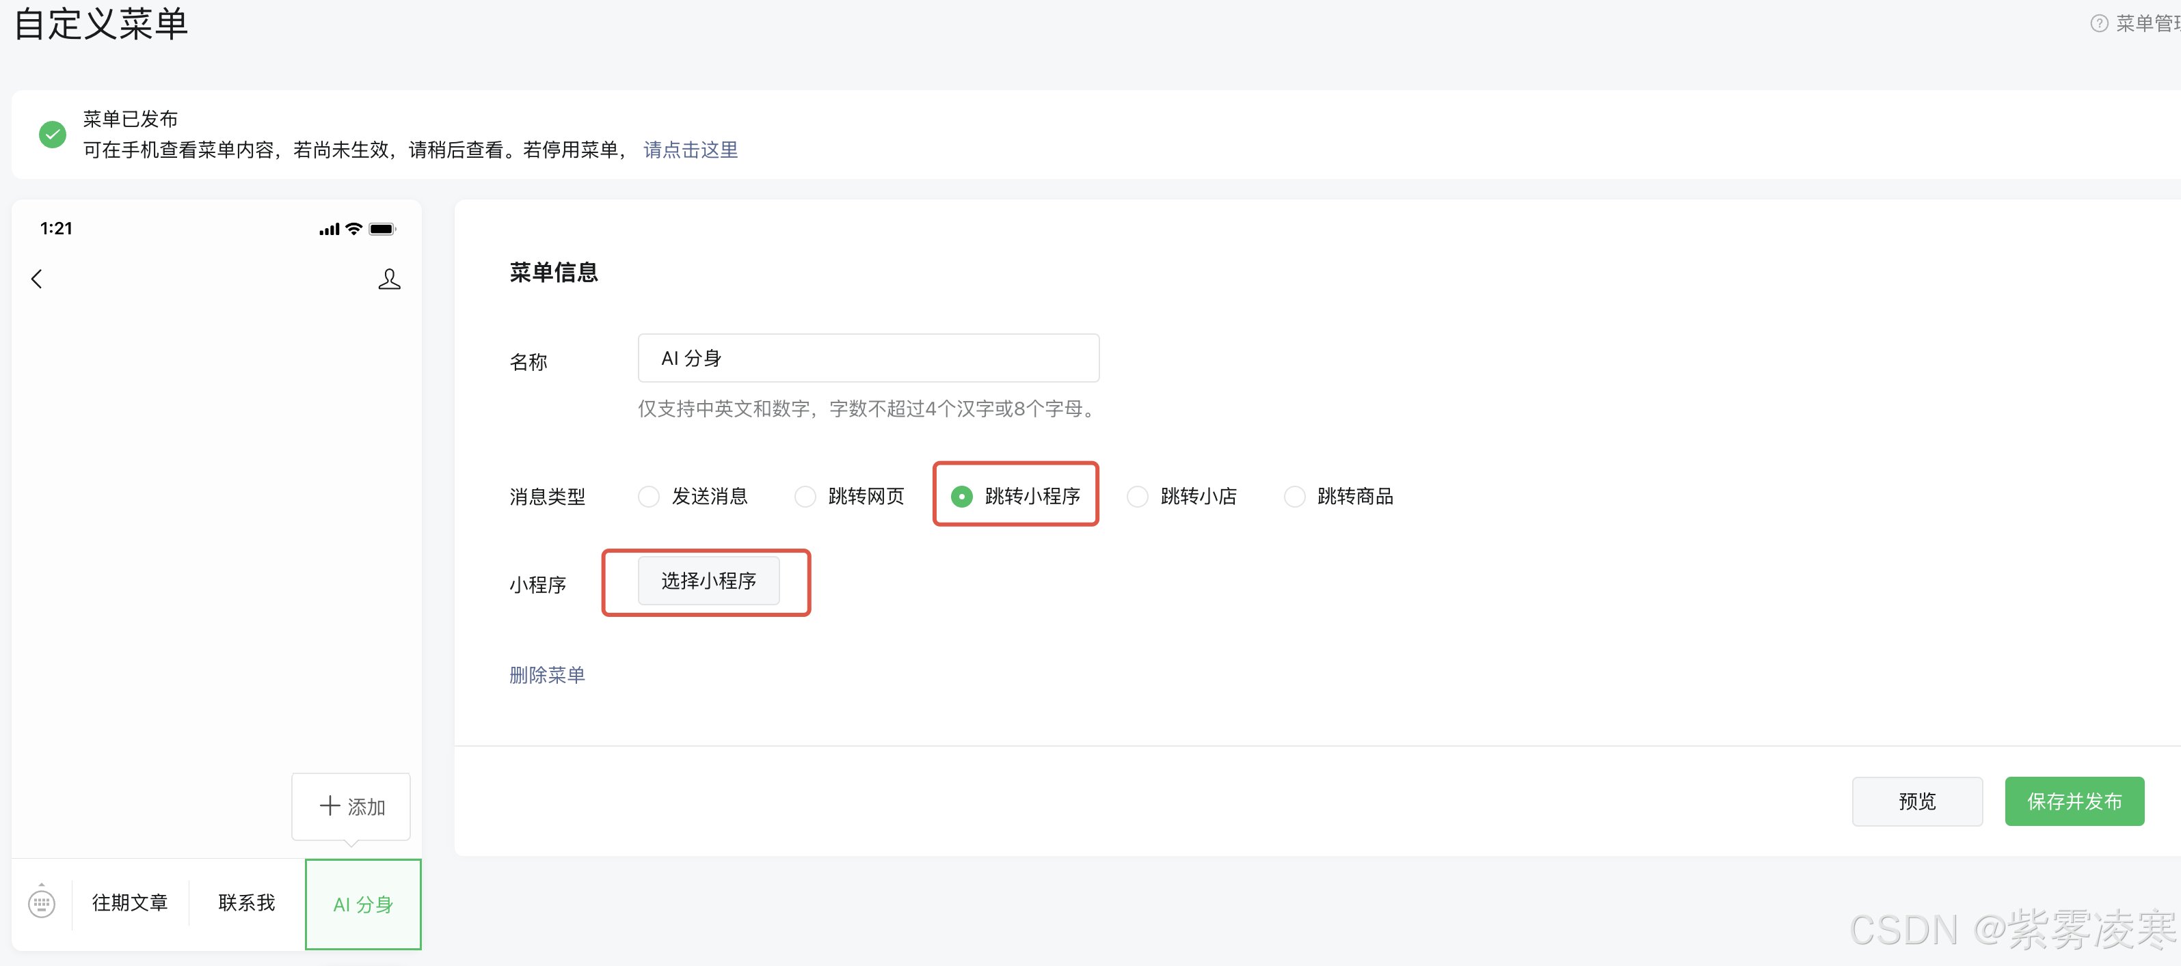Image resolution: width=2181 pixels, height=966 pixels.
Task: Choose the 跳转商品 message type
Action: (1294, 497)
